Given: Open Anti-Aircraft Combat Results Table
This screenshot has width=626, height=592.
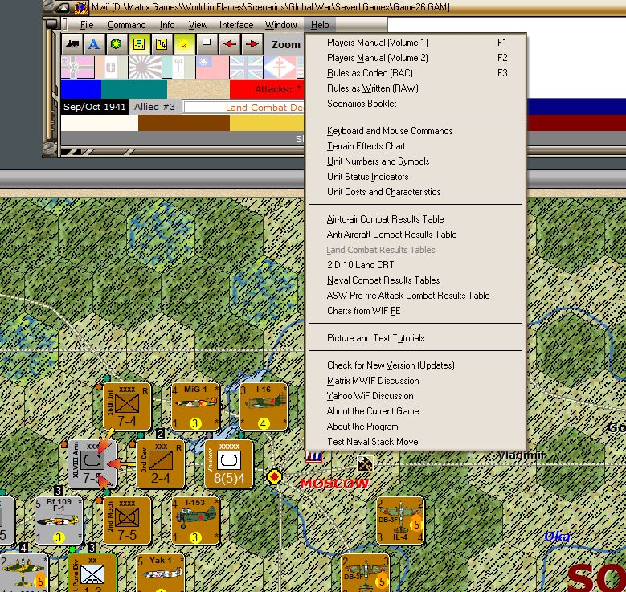Looking at the screenshot, I should tap(416, 235).
